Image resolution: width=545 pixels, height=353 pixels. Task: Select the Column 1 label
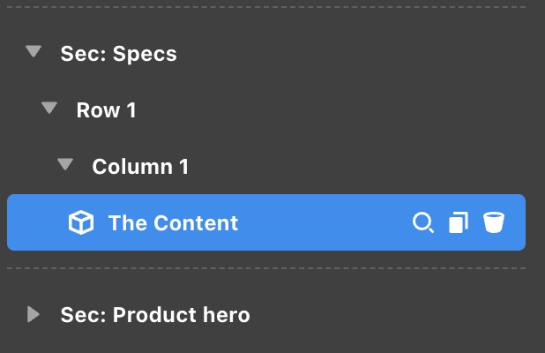[x=140, y=167]
